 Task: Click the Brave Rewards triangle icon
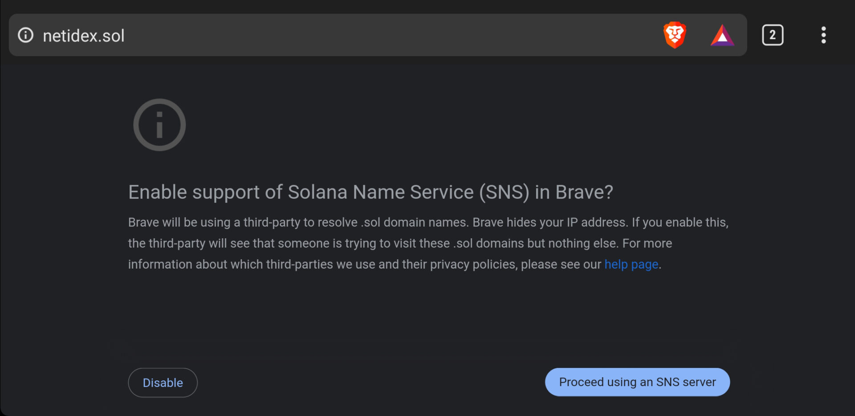click(722, 35)
